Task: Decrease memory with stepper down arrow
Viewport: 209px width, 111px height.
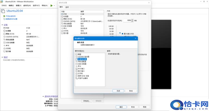Action: click(132, 21)
